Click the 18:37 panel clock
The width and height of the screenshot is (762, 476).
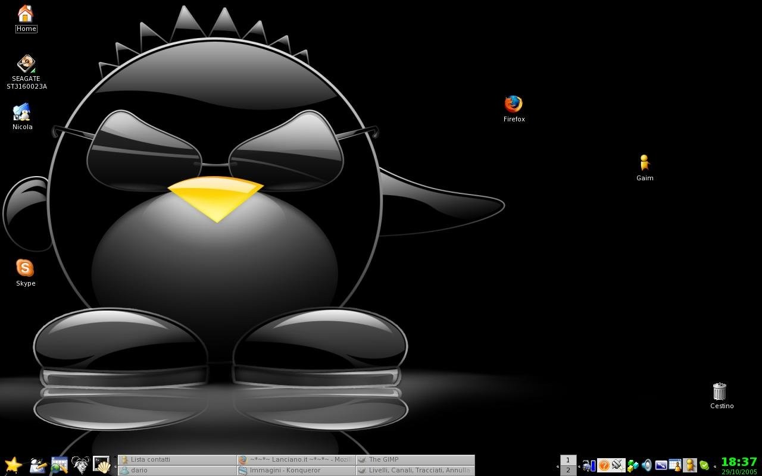739,462
